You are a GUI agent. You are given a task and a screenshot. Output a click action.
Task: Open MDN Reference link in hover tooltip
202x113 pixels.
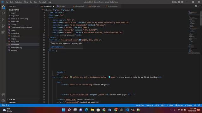(57, 47)
